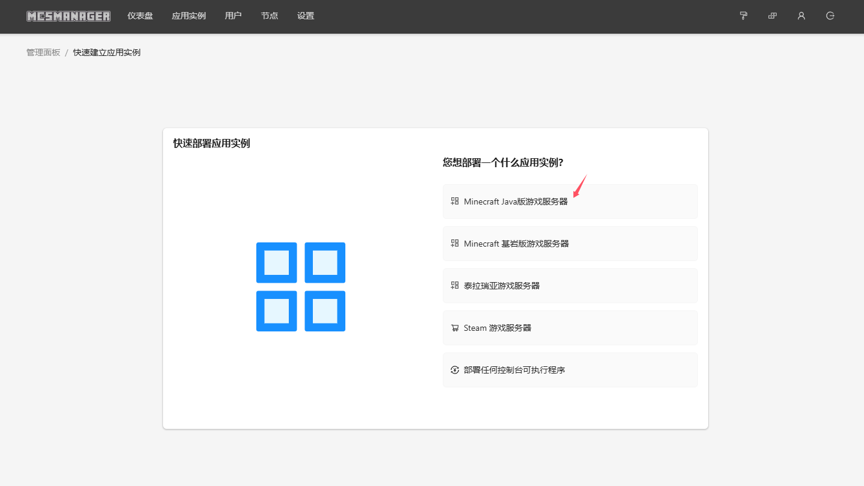Click the blocks layout icon in header
This screenshot has width=864, height=486.
tap(773, 16)
